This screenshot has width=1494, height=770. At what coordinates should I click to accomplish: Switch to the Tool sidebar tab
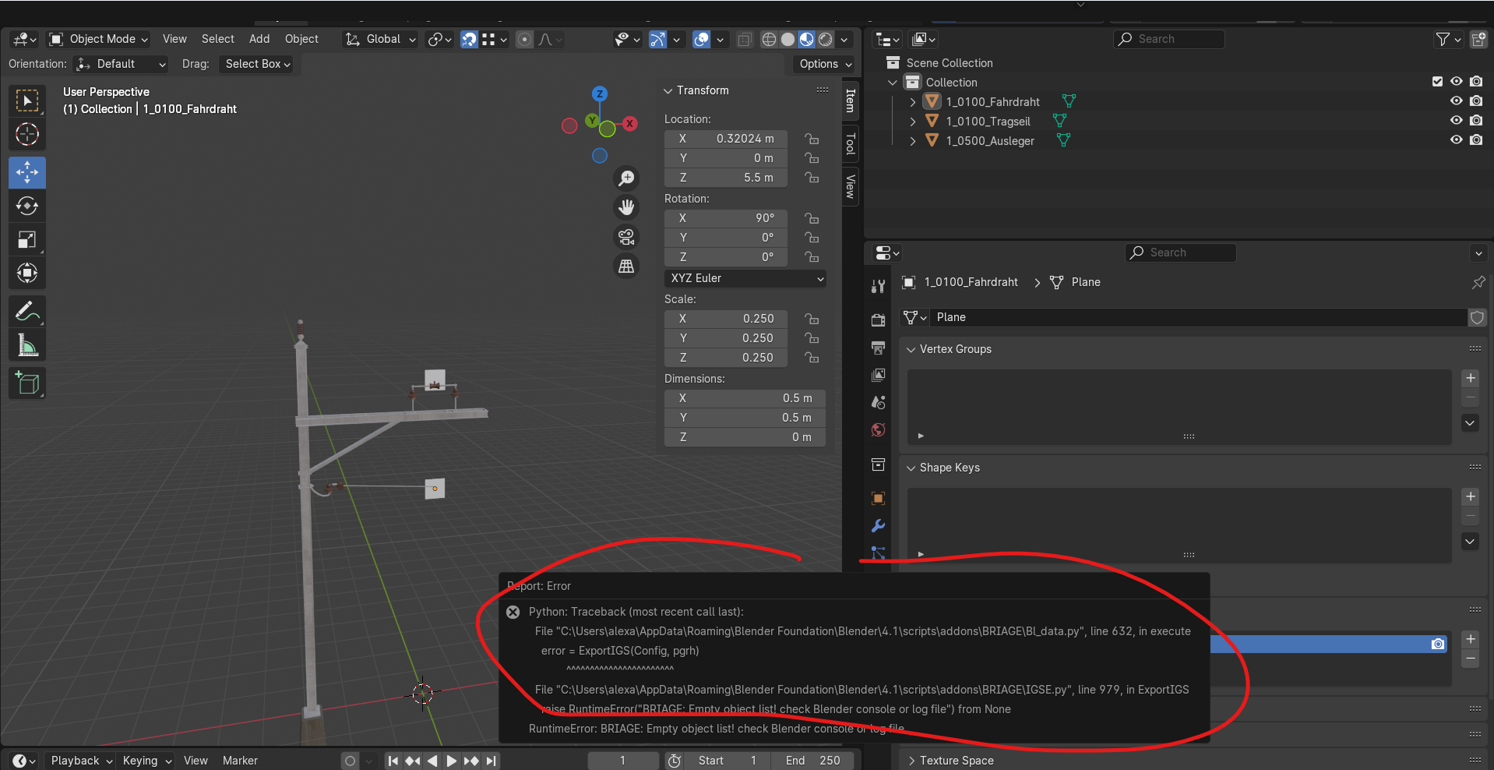point(851,143)
